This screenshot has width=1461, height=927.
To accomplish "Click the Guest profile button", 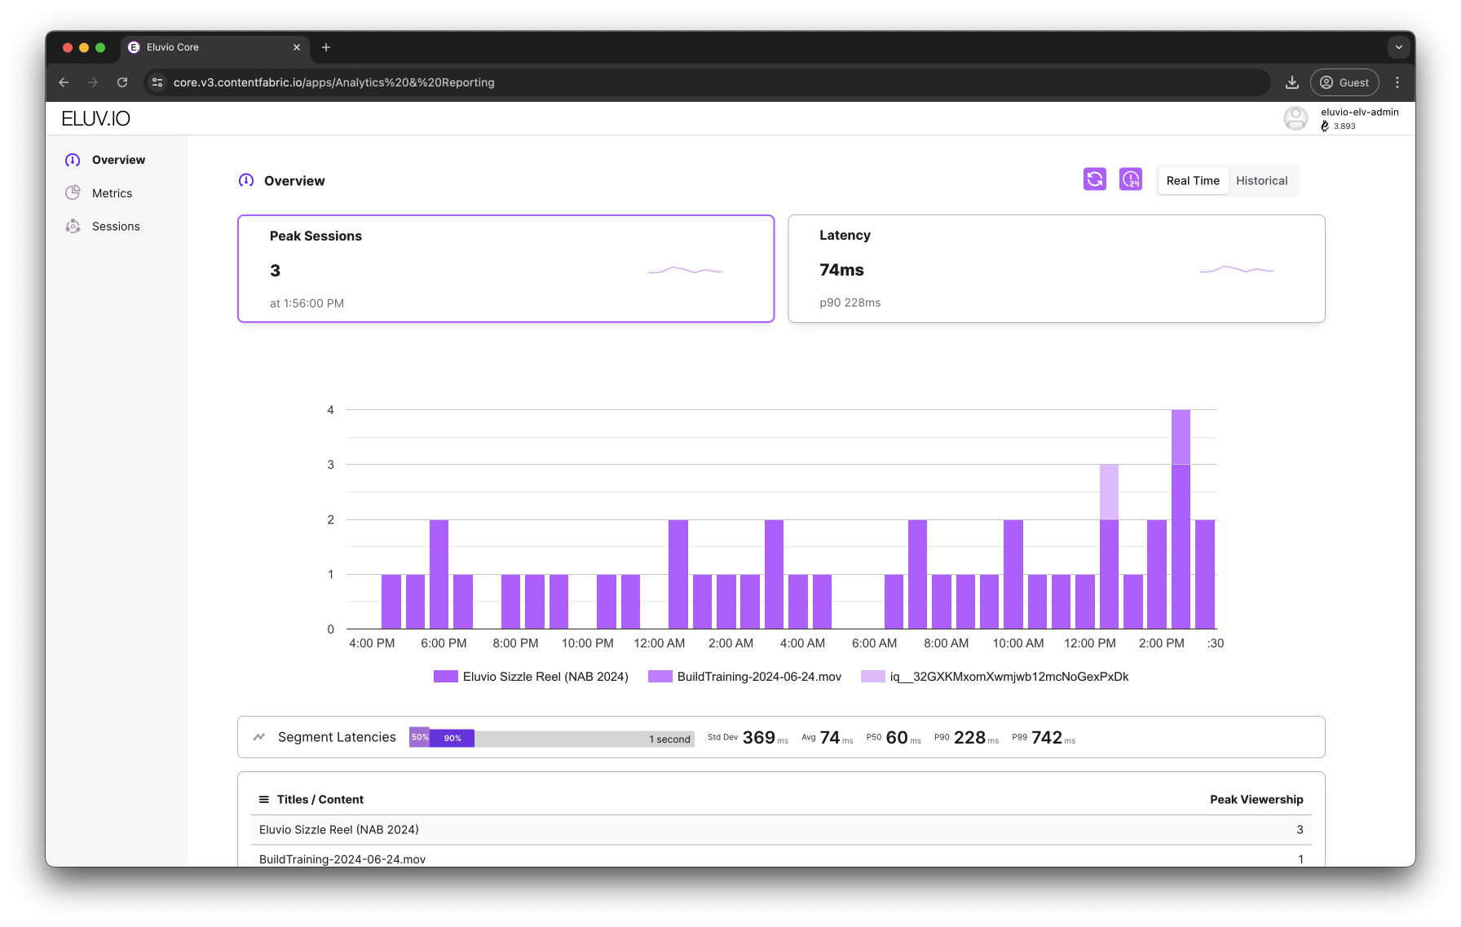I will pos(1344,82).
